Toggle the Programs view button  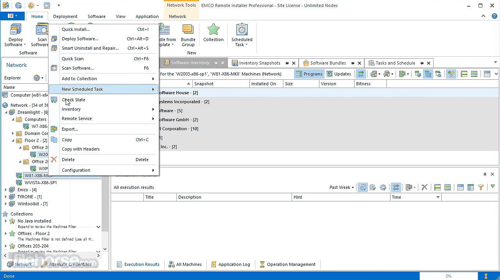[309, 74]
